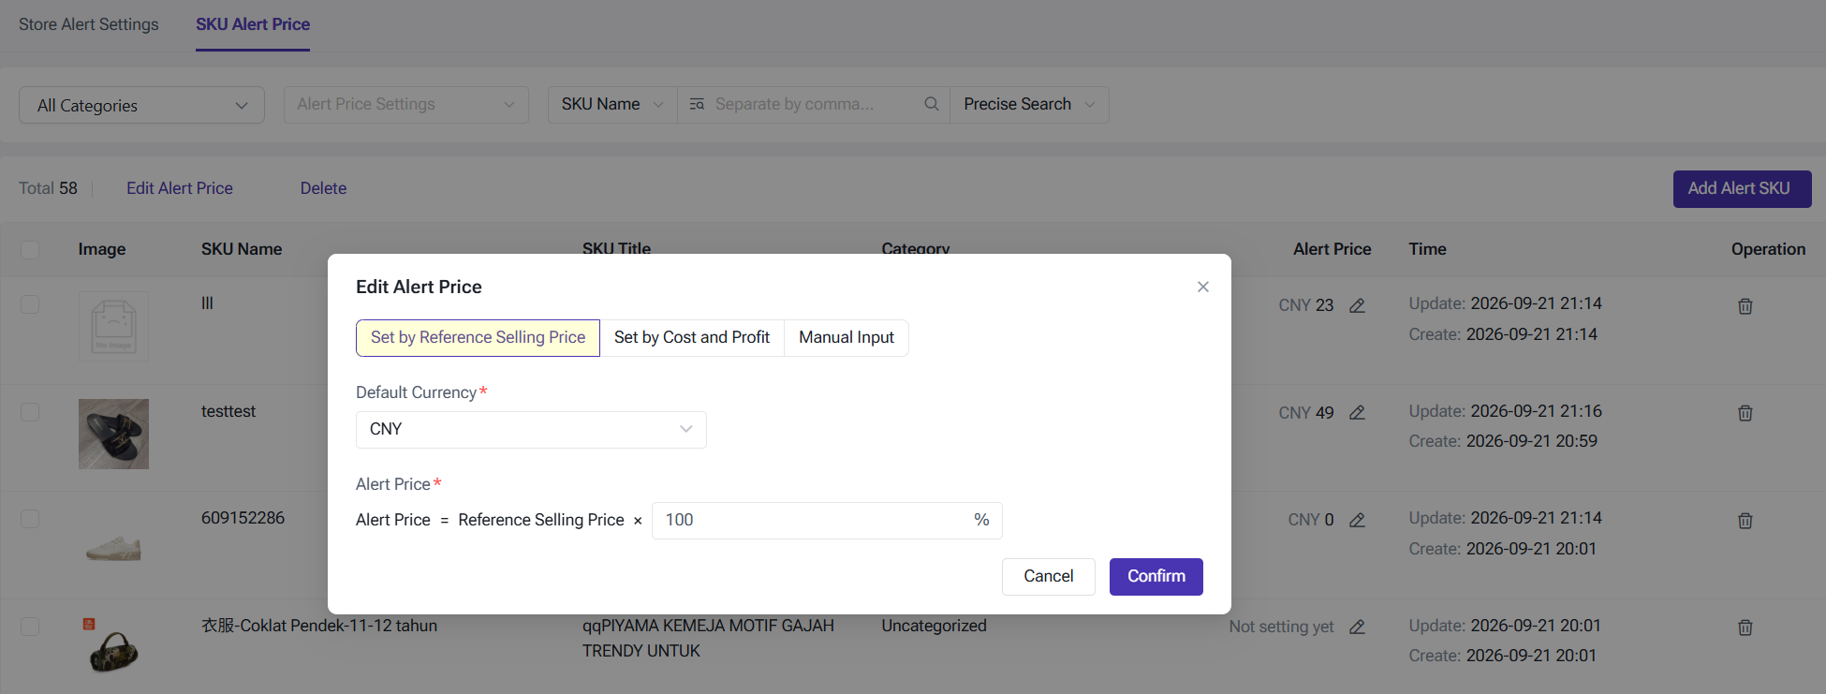Edit alert price pencil for CNY 0

1357,520
